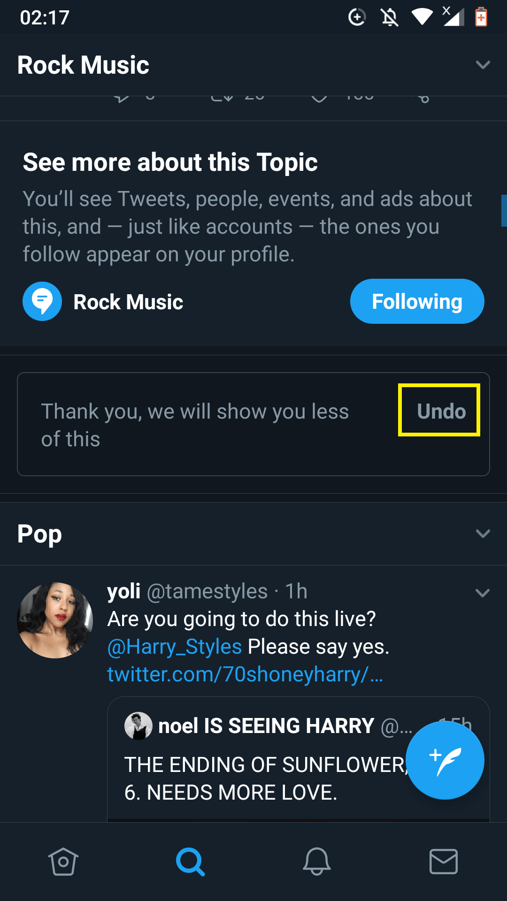
Task: Open Messages using the envelope icon
Action: click(444, 862)
